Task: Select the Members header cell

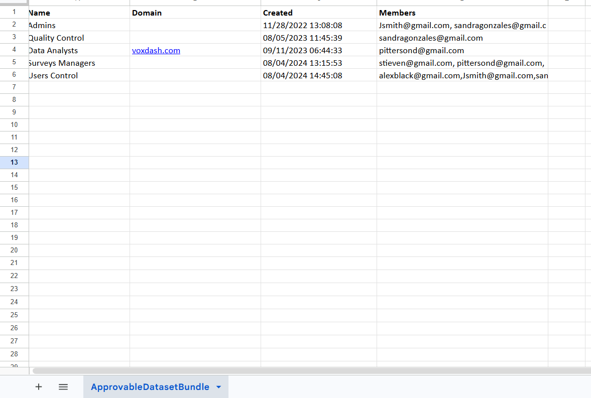Action: (462, 13)
